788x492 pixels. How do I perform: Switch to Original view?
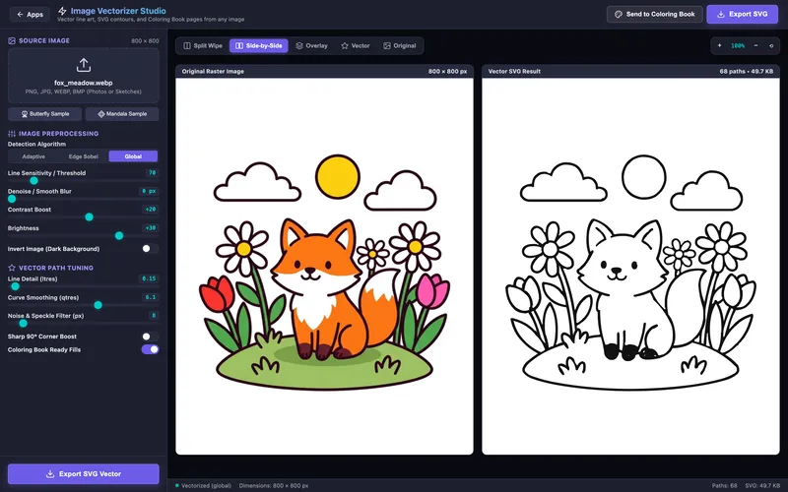coord(400,45)
